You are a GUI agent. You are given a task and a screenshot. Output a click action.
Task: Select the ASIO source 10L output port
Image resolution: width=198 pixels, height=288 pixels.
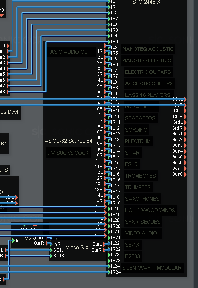click(105, 149)
